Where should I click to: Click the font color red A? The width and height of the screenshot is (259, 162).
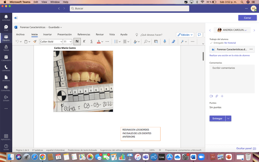pos(99,42)
